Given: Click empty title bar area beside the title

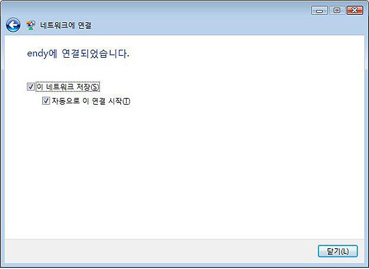Looking at the screenshot, I should (x=200, y=25).
